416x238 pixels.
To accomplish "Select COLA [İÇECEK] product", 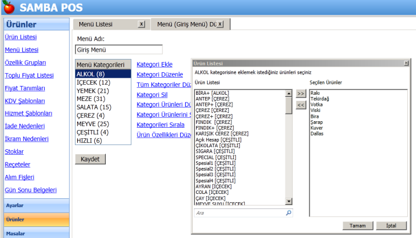I will pos(212,192).
